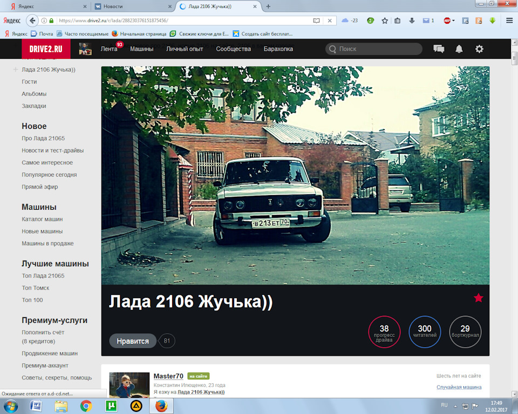Open sidebar link Топ 100

click(x=32, y=300)
